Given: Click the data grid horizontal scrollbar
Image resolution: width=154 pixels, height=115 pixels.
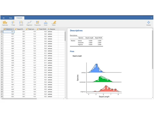Looking at the screenshot, I should click(19, 99).
